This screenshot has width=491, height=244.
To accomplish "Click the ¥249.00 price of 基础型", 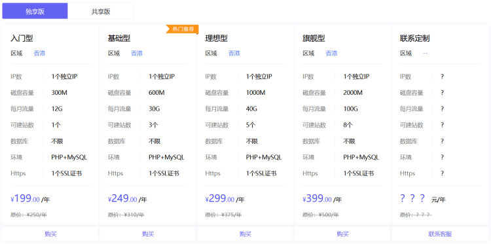I will (x=122, y=199).
